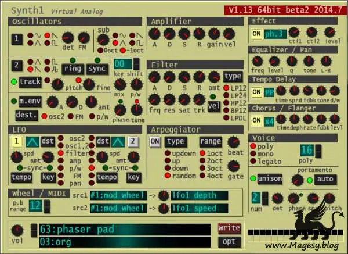Open the 03:org bank list
The width and height of the screenshot is (348, 254).
pyautogui.click(x=125, y=242)
